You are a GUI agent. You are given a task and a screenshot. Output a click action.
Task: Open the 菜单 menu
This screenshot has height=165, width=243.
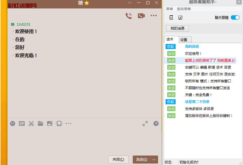pyautogui.click(x=170, y=9)
